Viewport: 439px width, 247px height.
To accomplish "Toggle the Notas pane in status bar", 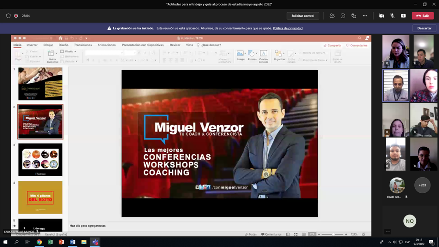I will [x=251, y=234].
